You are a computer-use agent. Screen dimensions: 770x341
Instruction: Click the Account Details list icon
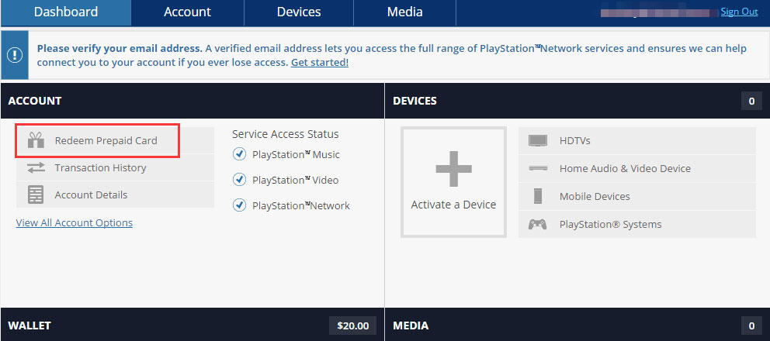point(36,195)
